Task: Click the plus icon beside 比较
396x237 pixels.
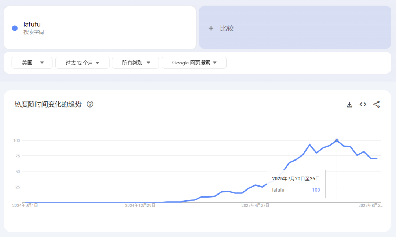Action: (x=211, y=28)
